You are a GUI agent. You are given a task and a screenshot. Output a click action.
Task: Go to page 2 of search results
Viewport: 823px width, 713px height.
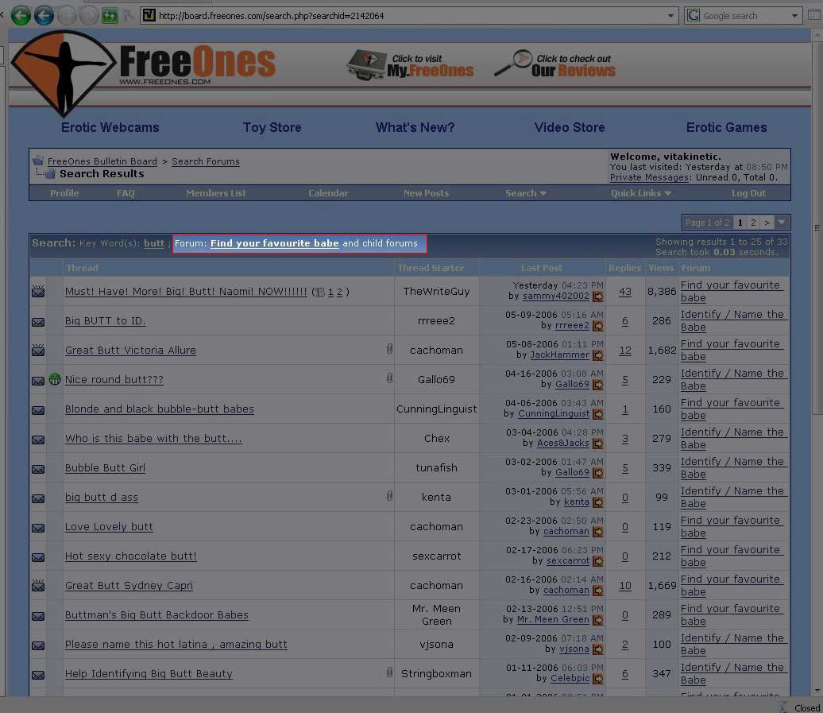click(753, 223)
